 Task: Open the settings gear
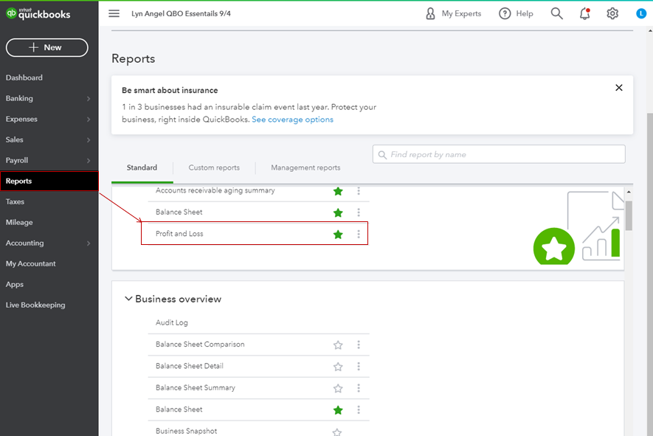coord(612,14)
